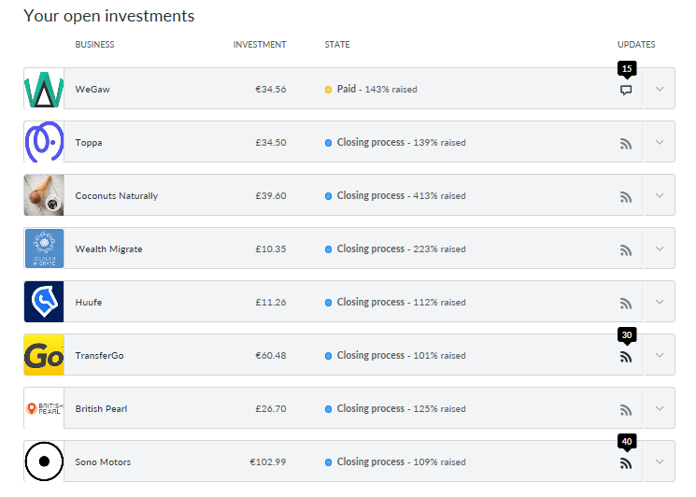Screen dimensions: 696x497
Task: Open the Coconuts Naturally business name
Action: click(116, 196)
